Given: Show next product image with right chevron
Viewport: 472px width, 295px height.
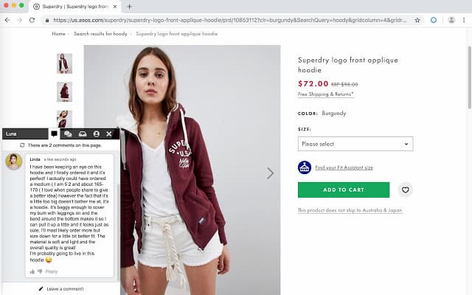Looking at the screenshot, I should coord(271,173).
